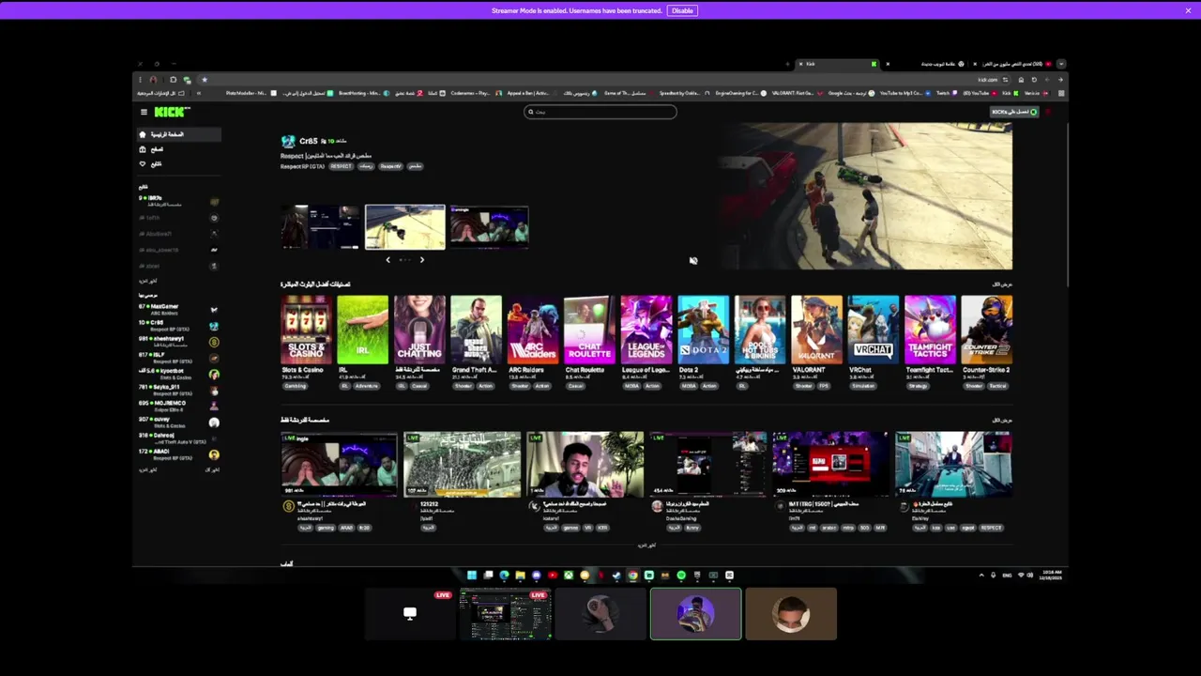This screenshot has height=676, width=1201.
Task: Open the Slots & Casino category card
Action: tap(306, 329)
